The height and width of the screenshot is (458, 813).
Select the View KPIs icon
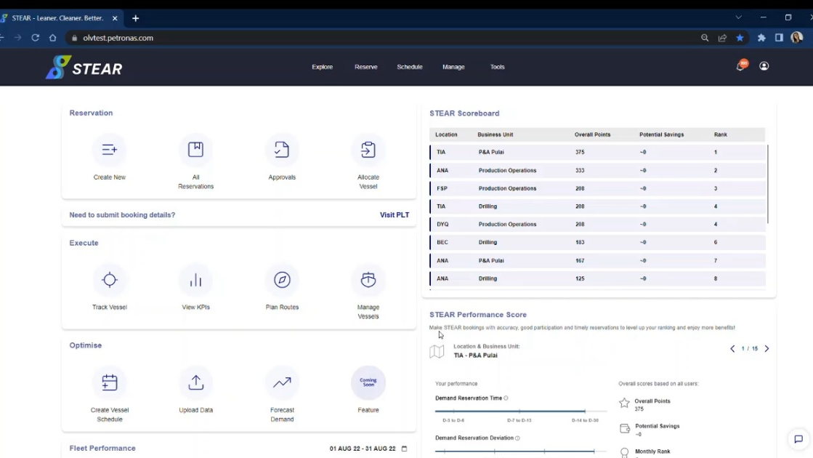coord(195,279)
